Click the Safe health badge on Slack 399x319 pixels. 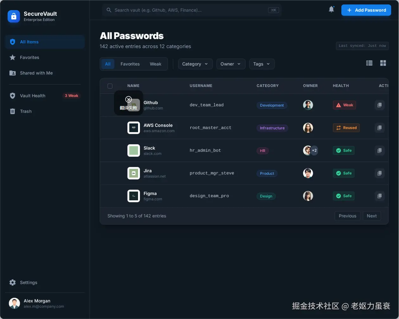pos(344,151)
